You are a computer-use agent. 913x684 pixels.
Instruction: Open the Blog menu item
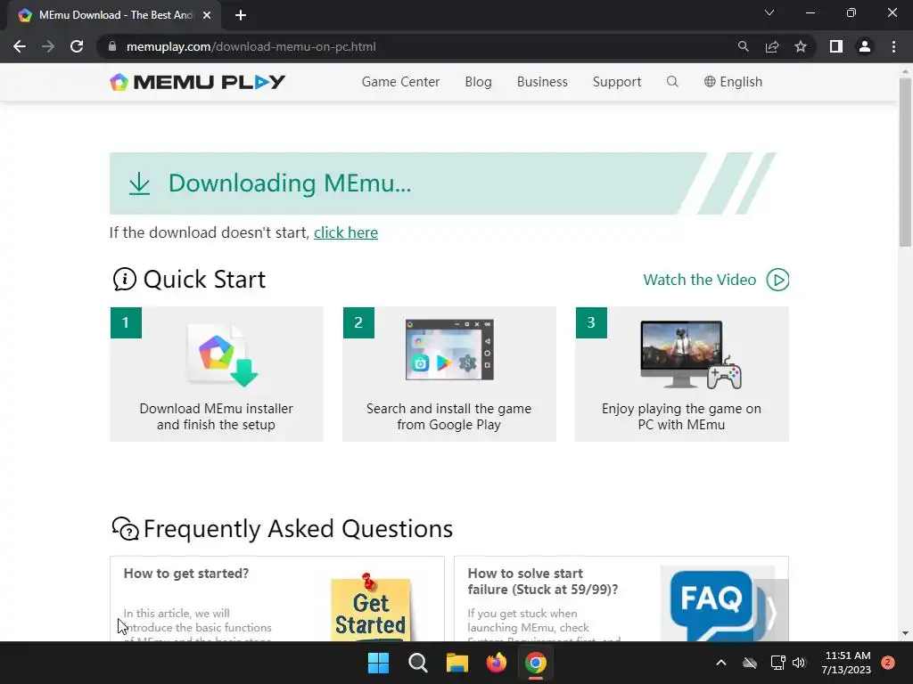click(478, 82)
